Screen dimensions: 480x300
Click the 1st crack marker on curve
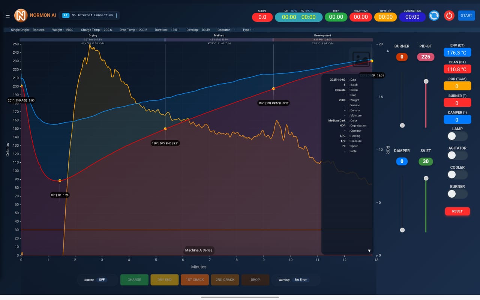273,88
